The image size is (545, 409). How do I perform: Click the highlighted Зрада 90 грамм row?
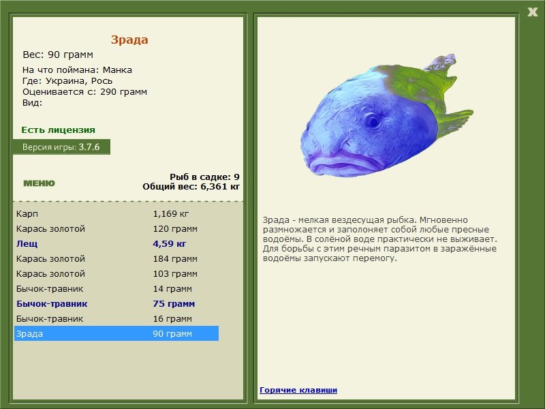[116, 333]
